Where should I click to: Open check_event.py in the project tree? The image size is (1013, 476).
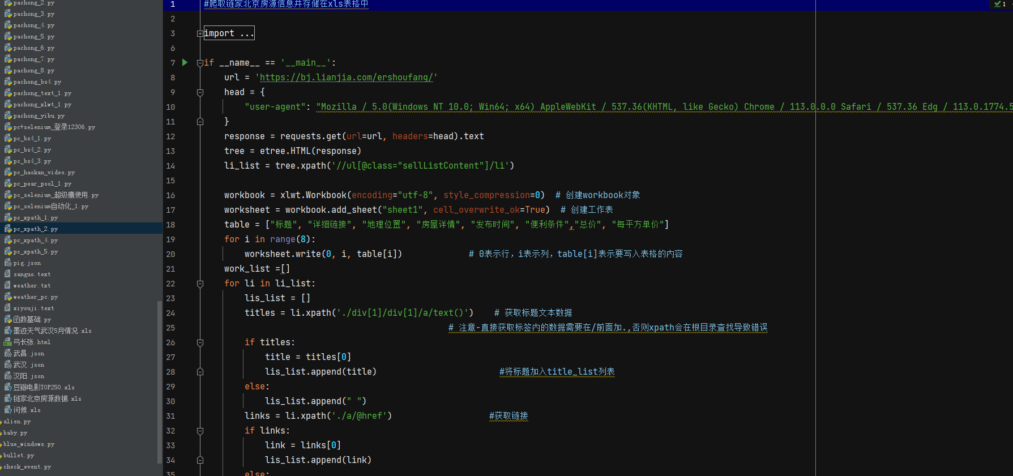[27, 466]
